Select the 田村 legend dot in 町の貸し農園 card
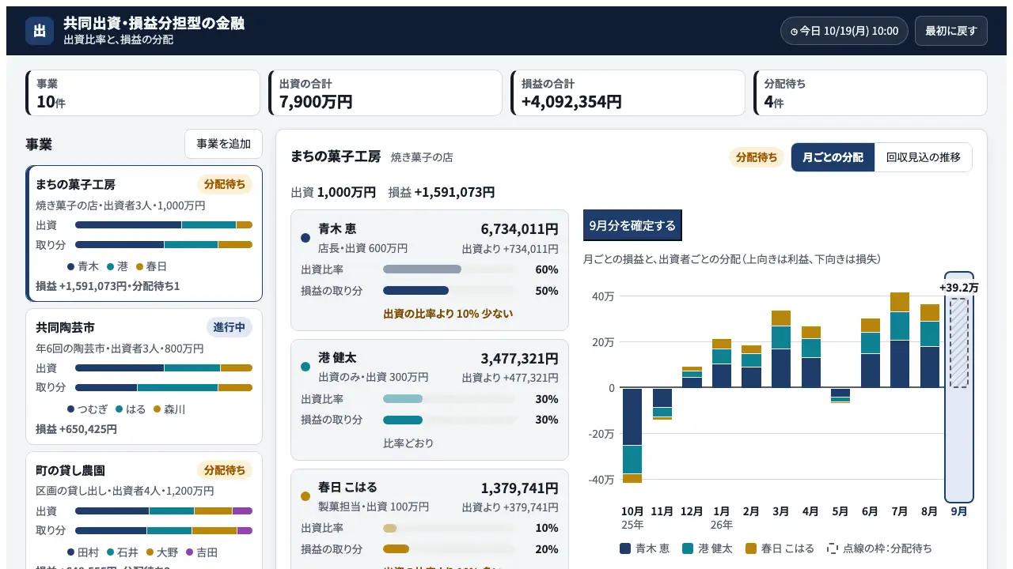Viewport: 1013px width, 569px height. point(70,552)
